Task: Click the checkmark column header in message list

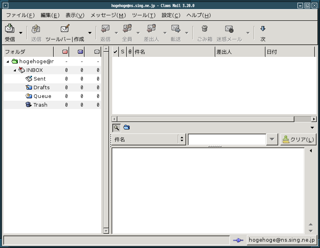Action: tap(115, 52)
